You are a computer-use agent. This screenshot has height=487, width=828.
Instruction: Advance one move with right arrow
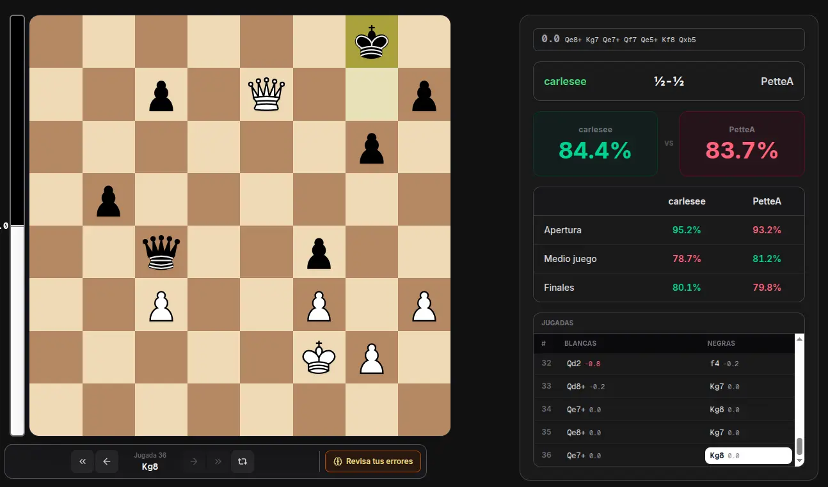click(x=194, y=461)
